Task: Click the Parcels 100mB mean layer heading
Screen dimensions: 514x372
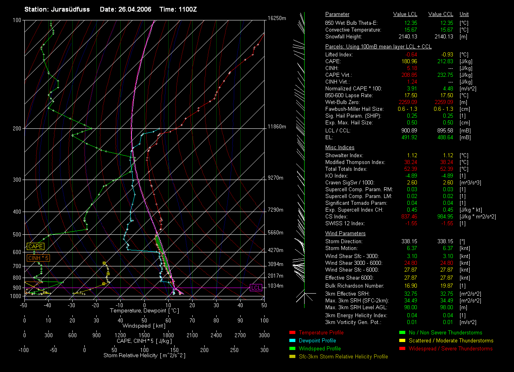Action: 378,47
